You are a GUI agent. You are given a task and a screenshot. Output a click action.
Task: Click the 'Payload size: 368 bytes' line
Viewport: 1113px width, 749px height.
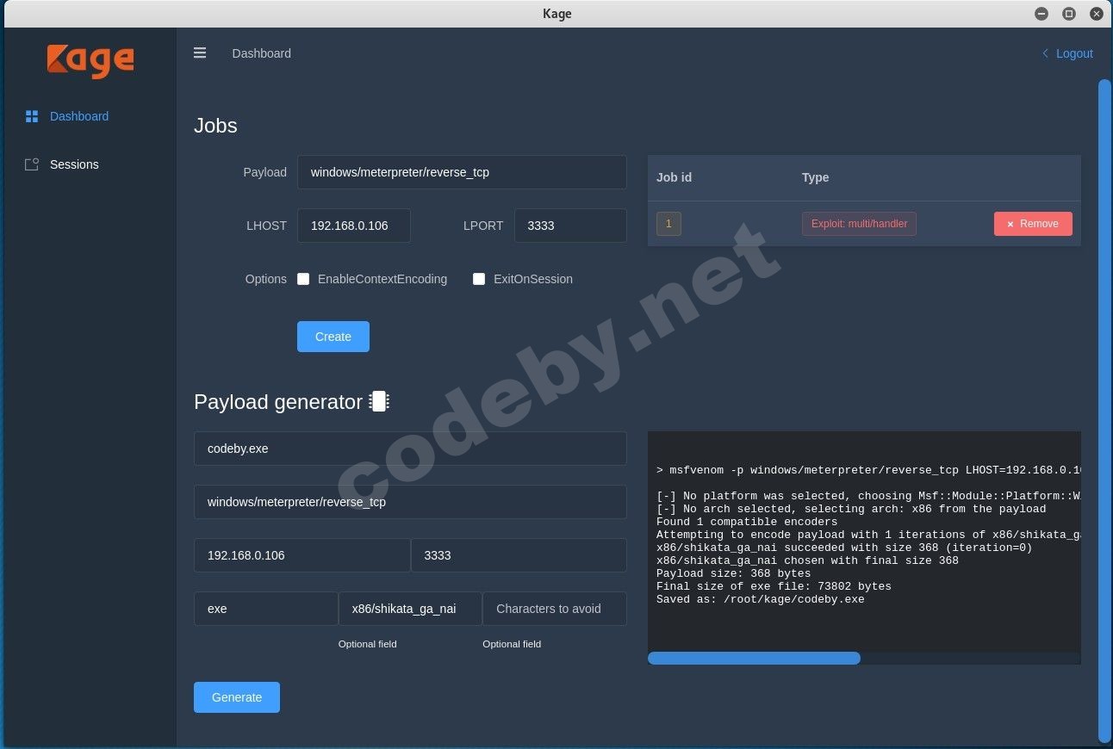point(733,573)
